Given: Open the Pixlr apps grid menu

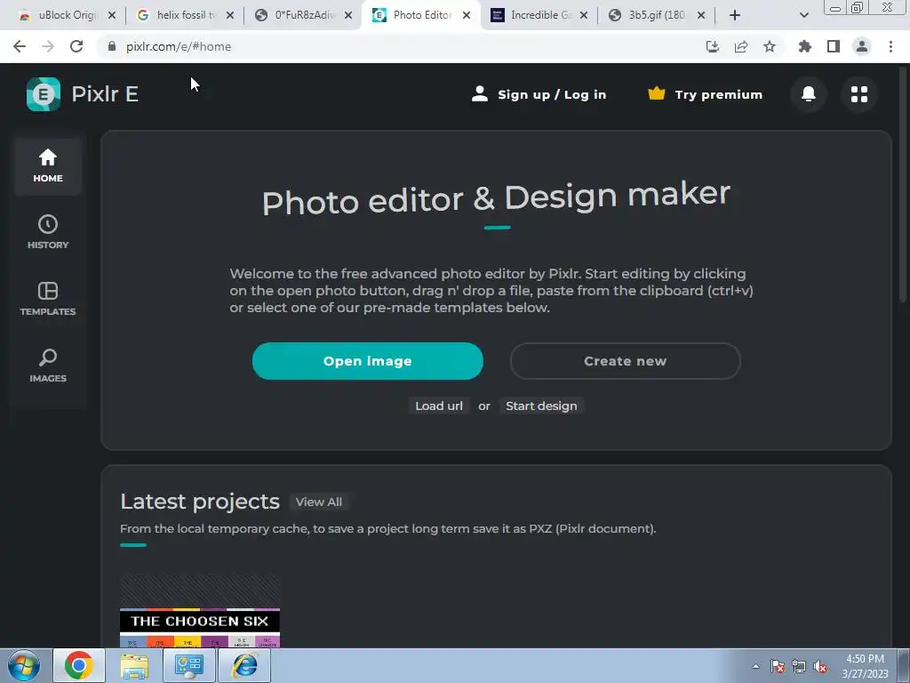Looking at the screenshot, I should 859,94.
